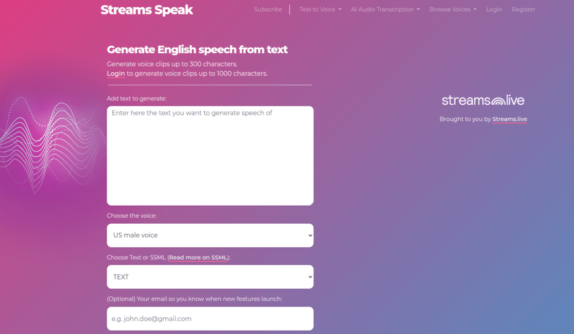Select the 'Choose the voice:' label
Image resolution: width=574 pixels, height=334 pixels.
pos(132,216)
